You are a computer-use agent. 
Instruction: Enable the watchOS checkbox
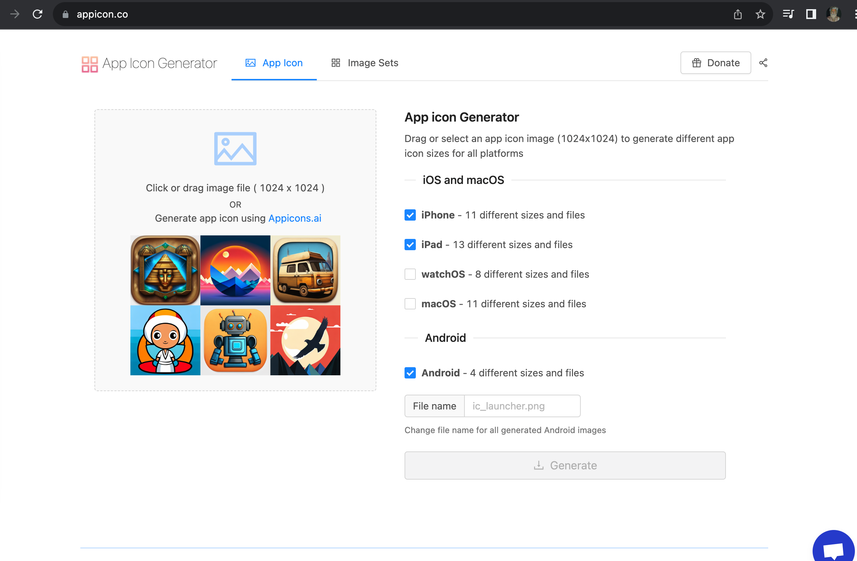(x=410, y=274)
